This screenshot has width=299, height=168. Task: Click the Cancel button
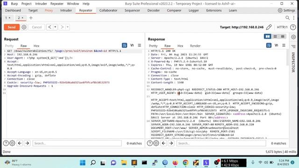(37, 27)
